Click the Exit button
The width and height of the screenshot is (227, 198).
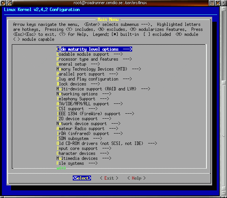click(x=109, y=178)
